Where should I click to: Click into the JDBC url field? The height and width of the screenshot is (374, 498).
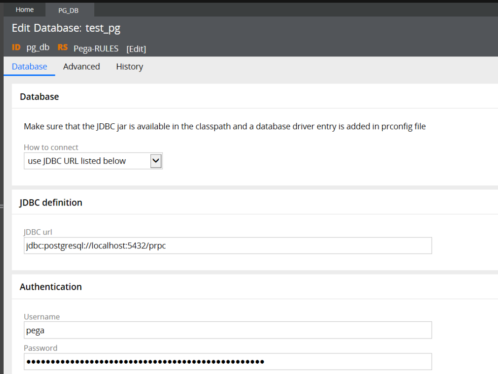pos(227,246)
